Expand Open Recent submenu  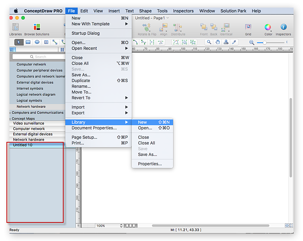click(x=98, y=48)
